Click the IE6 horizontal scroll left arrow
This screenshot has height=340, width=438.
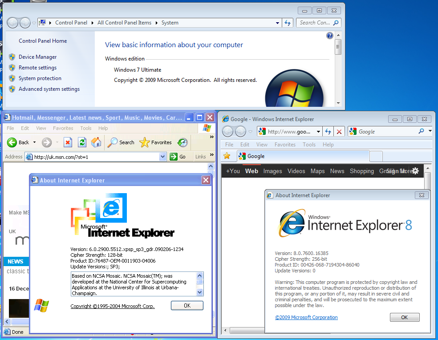point(7,322)
